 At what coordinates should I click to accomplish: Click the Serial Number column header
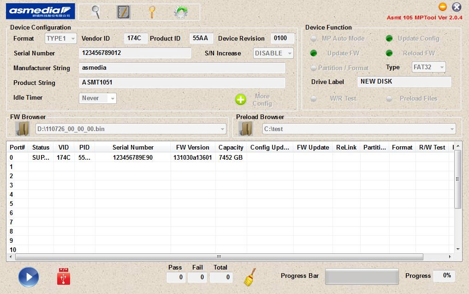133,147
